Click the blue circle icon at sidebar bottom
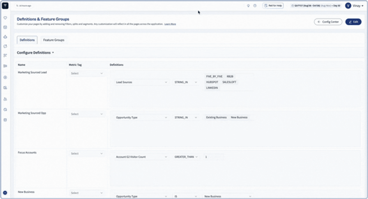 [x=5, y=193]
